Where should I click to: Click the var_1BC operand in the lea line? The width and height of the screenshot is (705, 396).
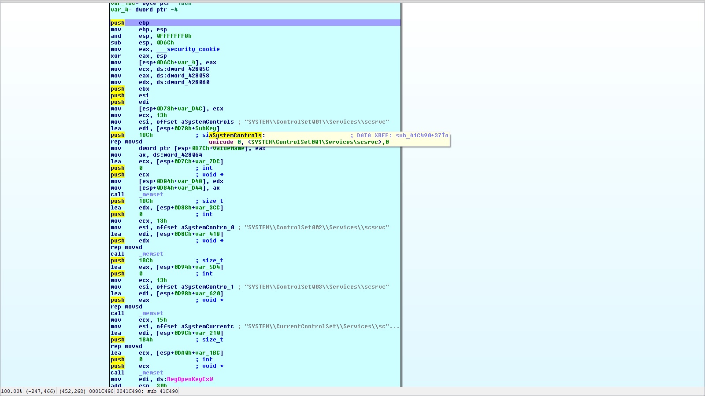pos(208,353)
